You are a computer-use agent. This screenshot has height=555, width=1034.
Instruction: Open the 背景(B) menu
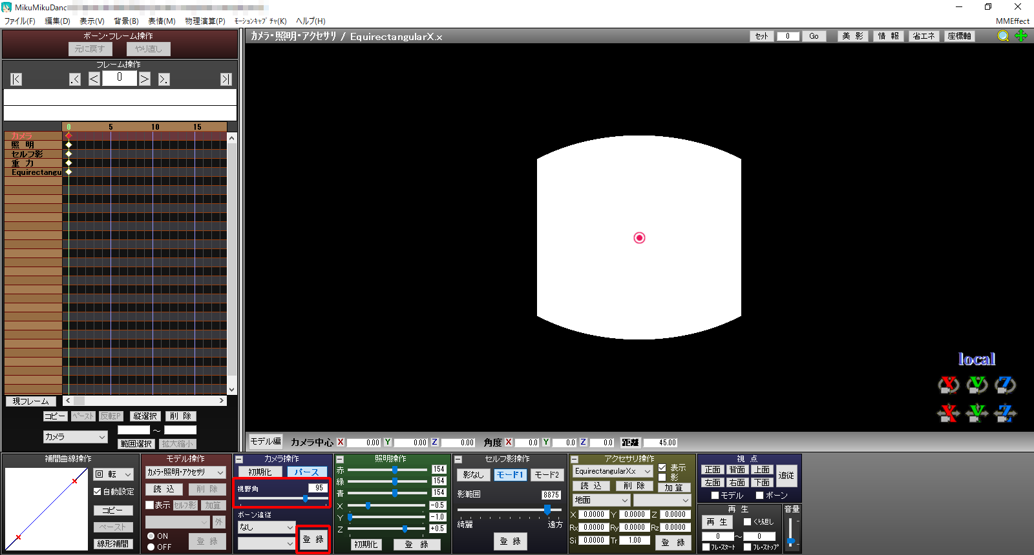click(x=126, y=21)
